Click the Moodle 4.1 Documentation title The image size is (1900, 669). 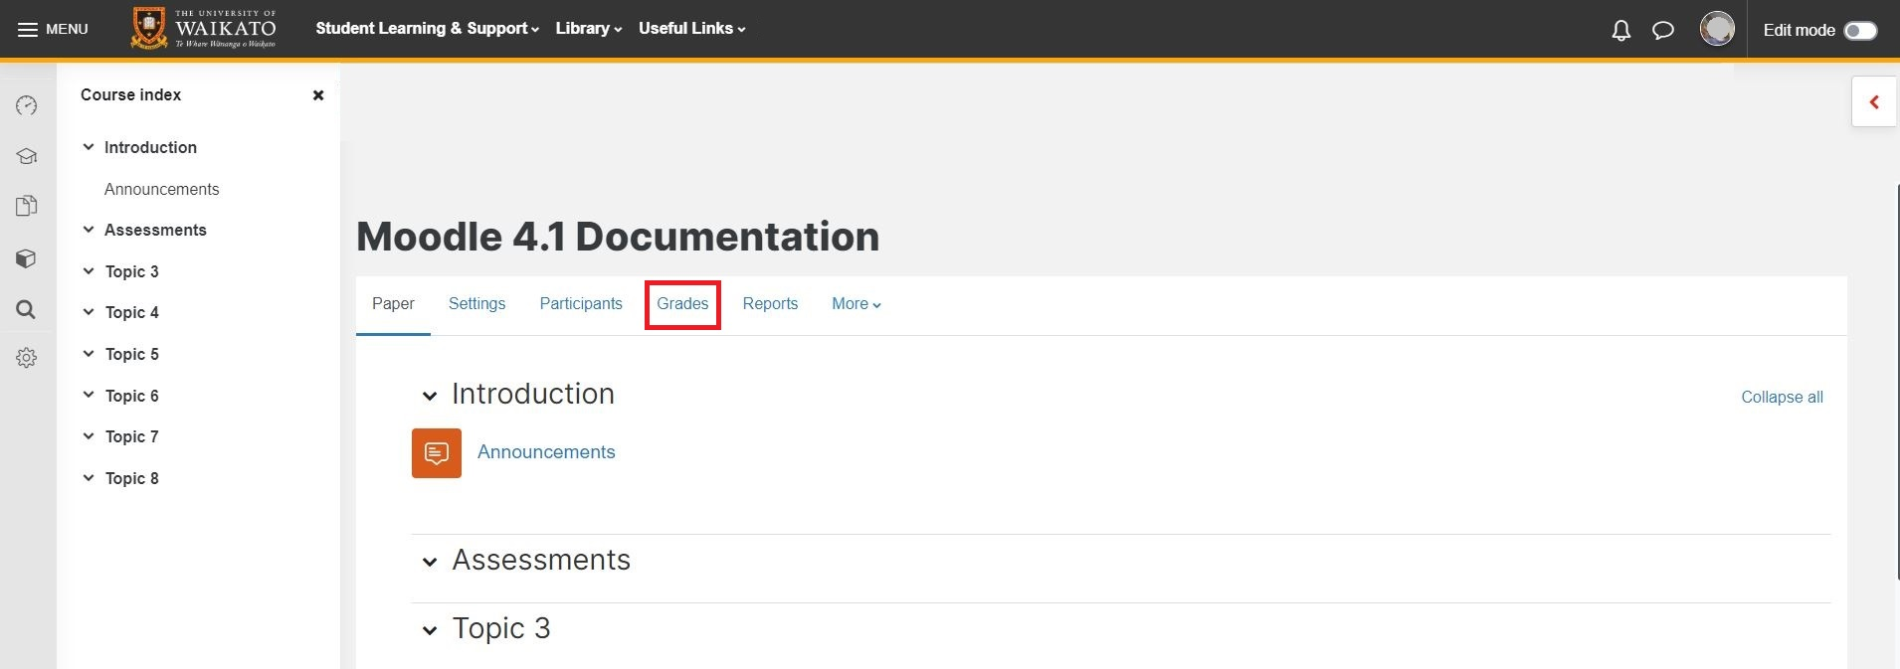[618, 237]
